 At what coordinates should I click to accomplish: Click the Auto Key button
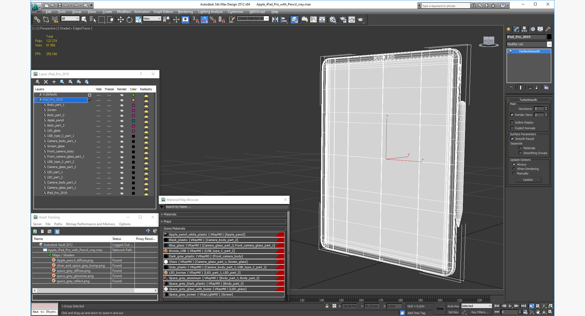pyautogui.click(x=453, y=306)
